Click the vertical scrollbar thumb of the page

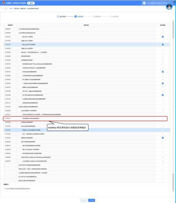click(173, 30)
